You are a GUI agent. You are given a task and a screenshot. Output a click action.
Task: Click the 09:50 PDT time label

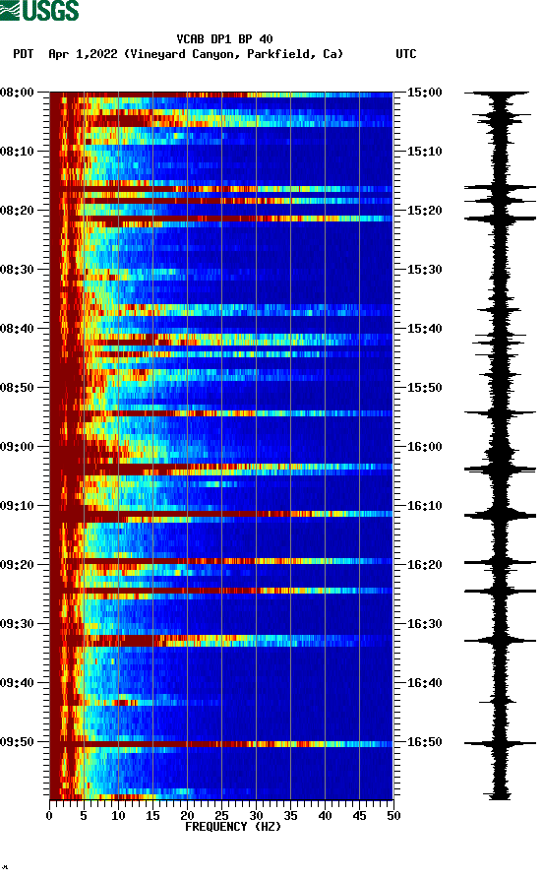[17, 742]
